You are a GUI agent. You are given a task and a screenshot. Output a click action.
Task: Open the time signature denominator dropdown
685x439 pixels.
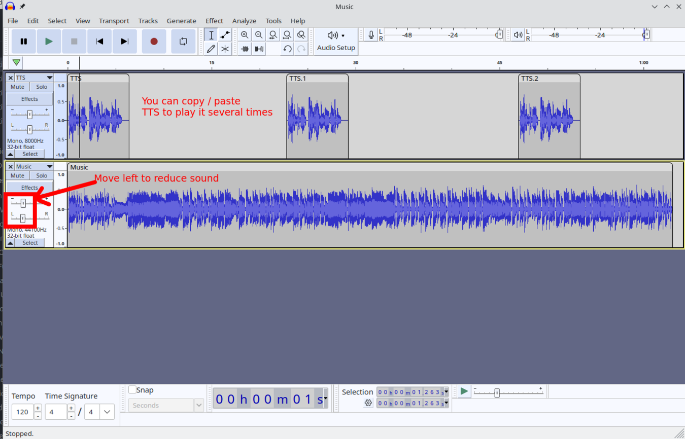click(x=107, y=412)
